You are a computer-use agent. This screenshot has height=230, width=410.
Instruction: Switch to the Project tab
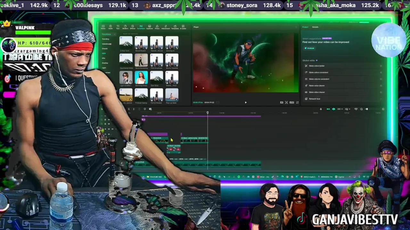pos(305,27)
